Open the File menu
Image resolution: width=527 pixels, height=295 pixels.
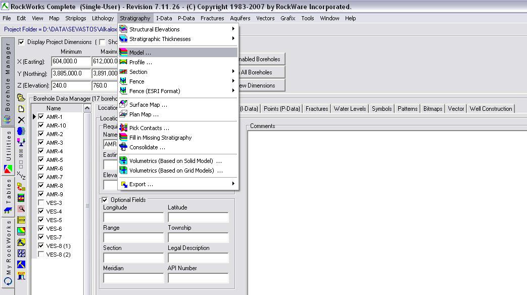coord(7,18)
